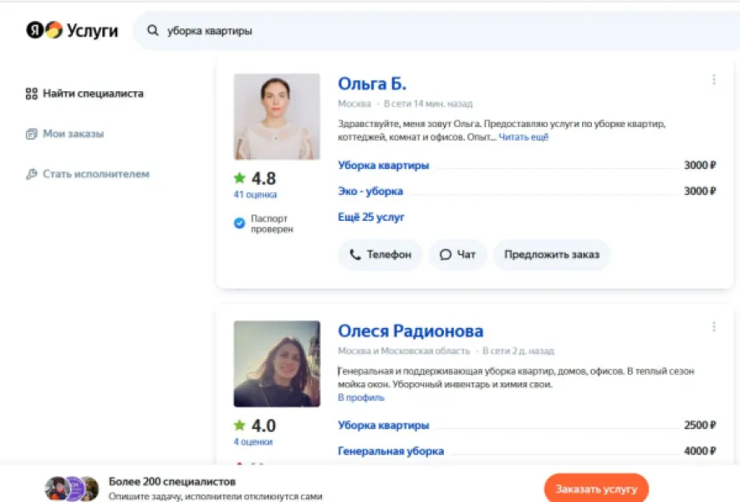Open three-dot menu on Ольга Б. card
The width and height of the screenshot is (740, 502).
tap(713, 79)
